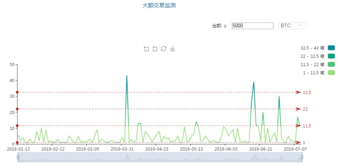Click the save as image download icon
The height and width of the screenshot is (168, 338).
(172, 49)
